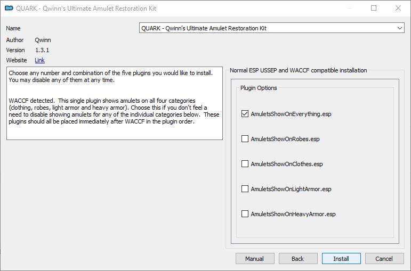This screenshot has height=271, width=411.
Task: Click the blue QUARK app icon in title bar
Action: tap(9, 8)
